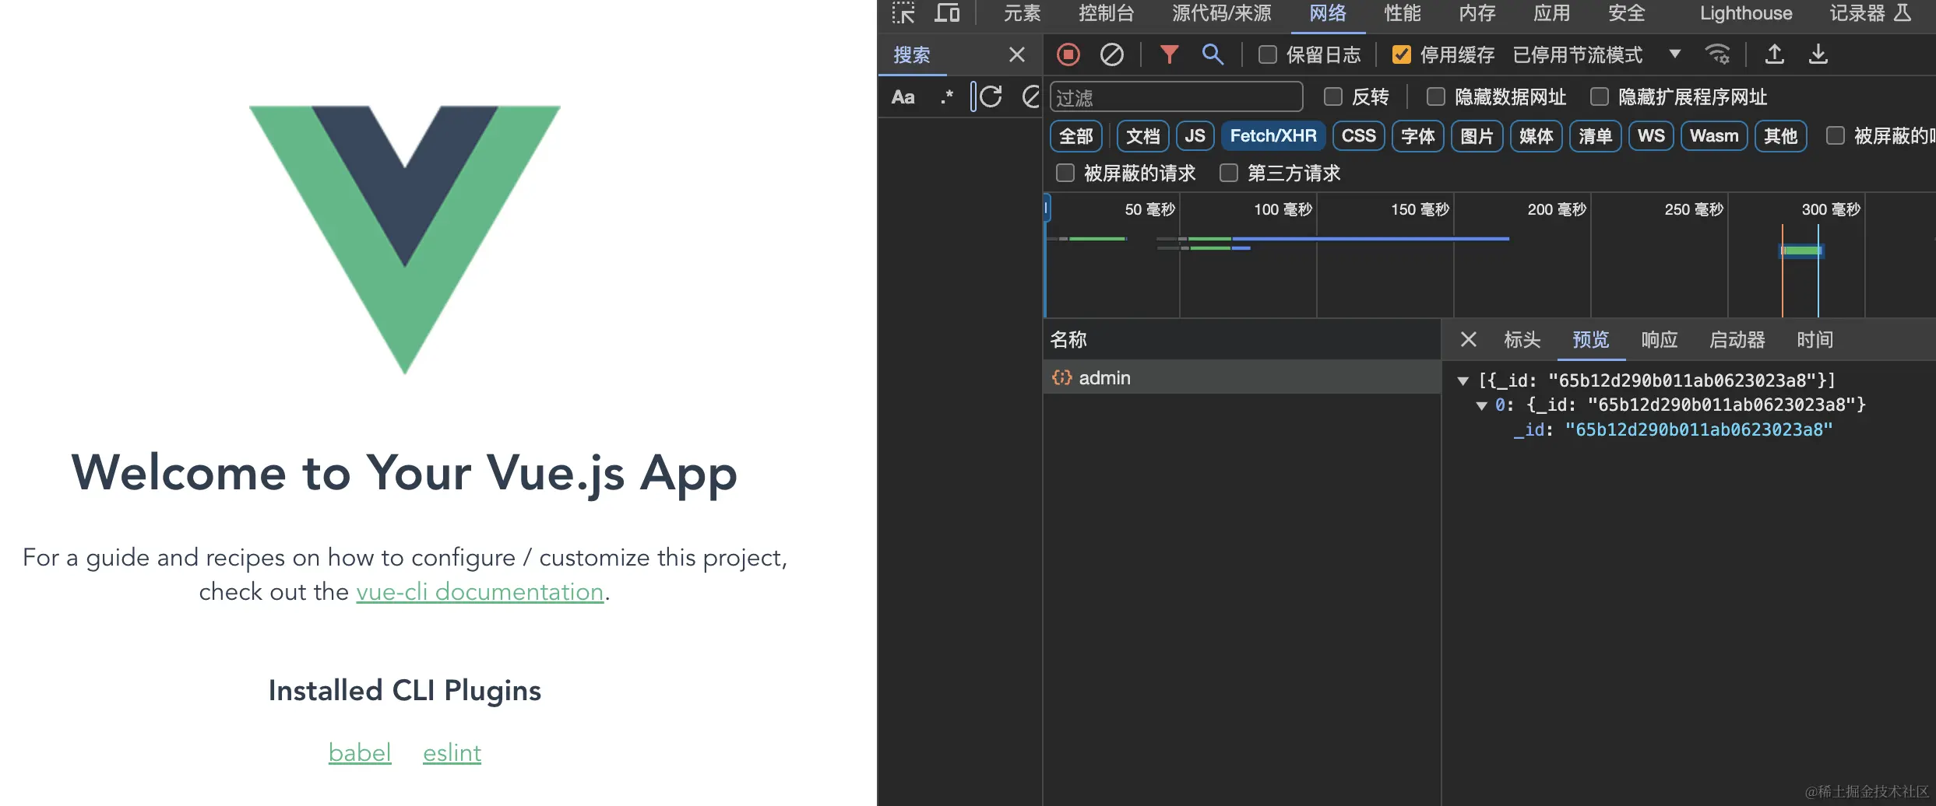
Task: Select the 预览 Preview tab
Action: pyautogui.click(x=1591, y=339)
